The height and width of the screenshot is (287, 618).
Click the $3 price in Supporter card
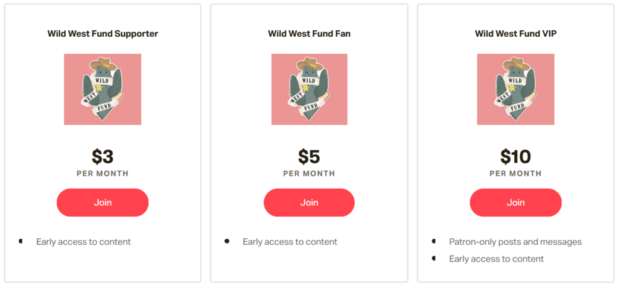[103, 157]
